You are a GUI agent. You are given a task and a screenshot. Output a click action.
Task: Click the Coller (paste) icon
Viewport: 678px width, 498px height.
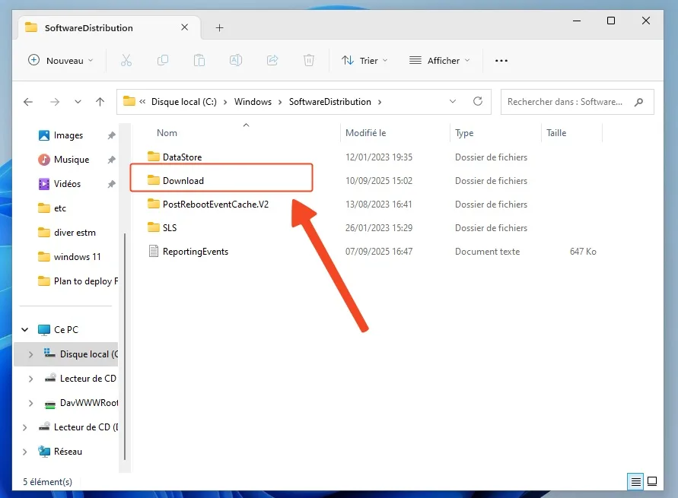click(x=199, y=60)
